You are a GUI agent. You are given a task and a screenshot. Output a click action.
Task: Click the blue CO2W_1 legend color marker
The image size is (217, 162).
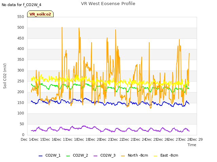(40, 156)
